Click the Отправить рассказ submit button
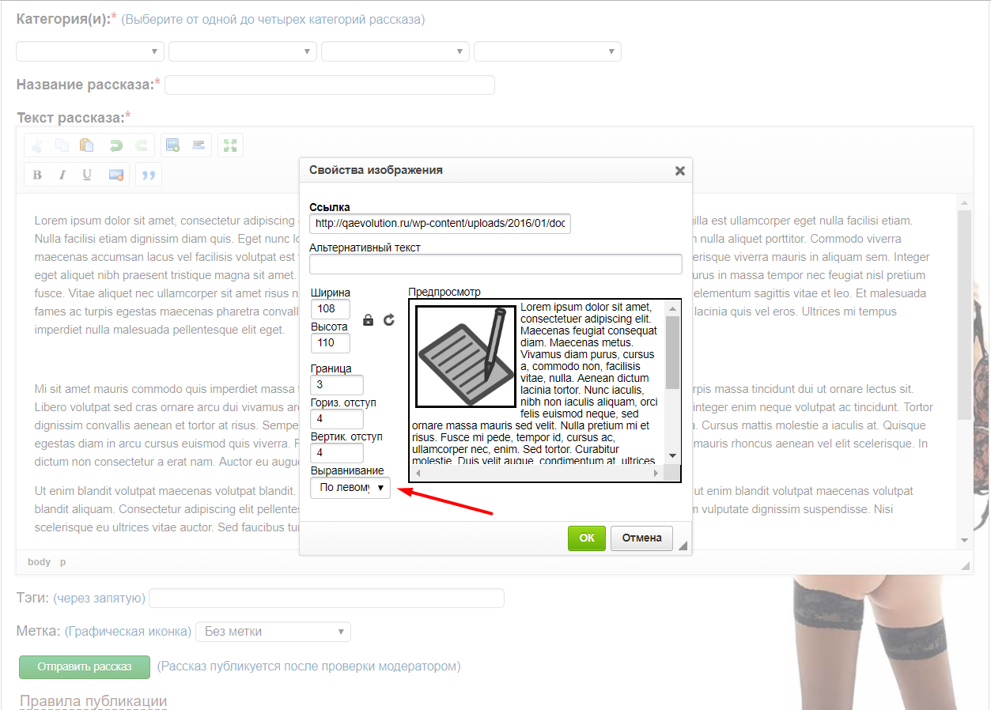This screenshot has width=991, height=710. (85, 667)
